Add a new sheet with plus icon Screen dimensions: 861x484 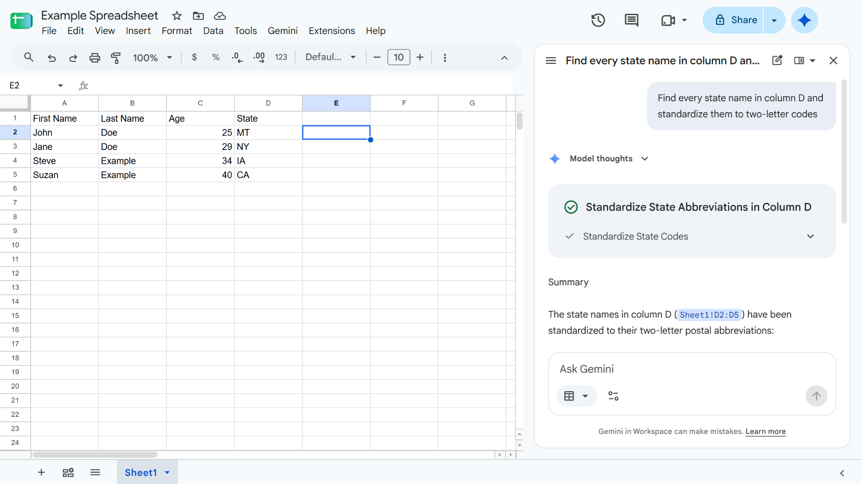pos(41,473)
